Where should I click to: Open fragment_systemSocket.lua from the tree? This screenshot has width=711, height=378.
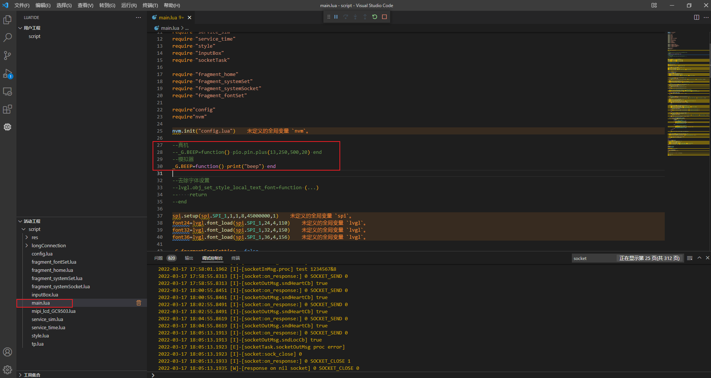(x=61, y=287)
